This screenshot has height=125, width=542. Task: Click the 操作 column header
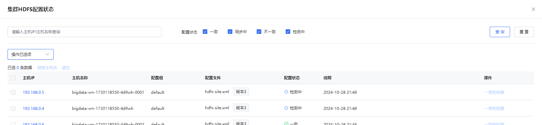pyautogui.click(x=488, y=78)
